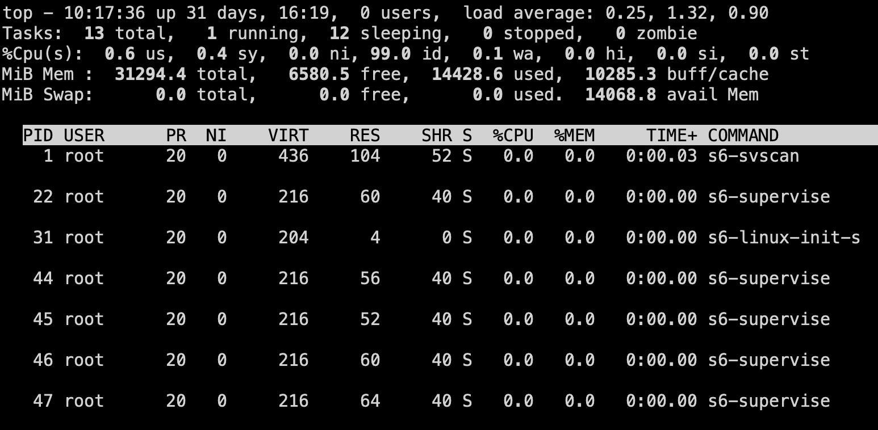Click the VIRT column header

289,136
